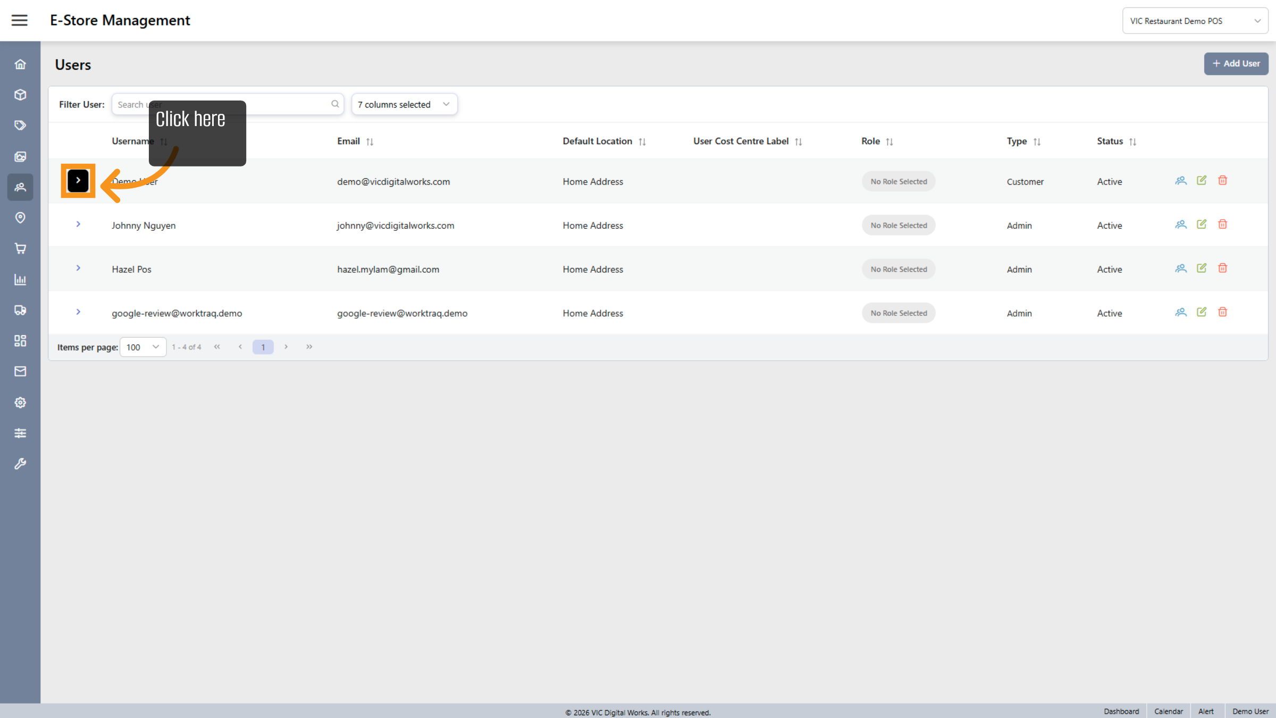1276x718 pixels.
Task: Click the wrench tools icon in sidebar
Action: coord(20,463)
